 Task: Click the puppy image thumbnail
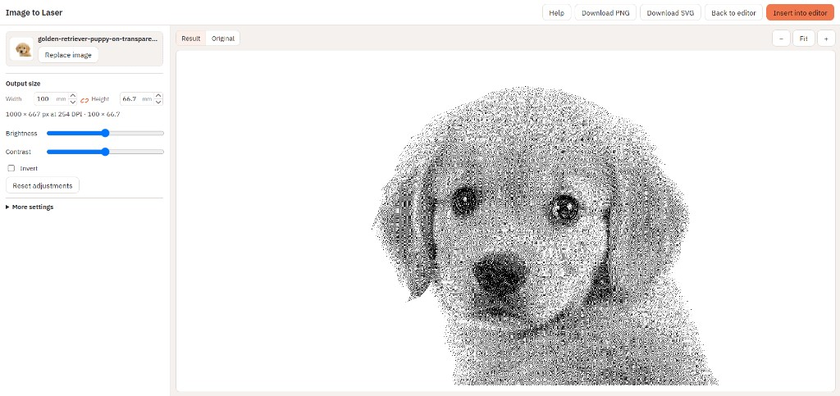22,49
